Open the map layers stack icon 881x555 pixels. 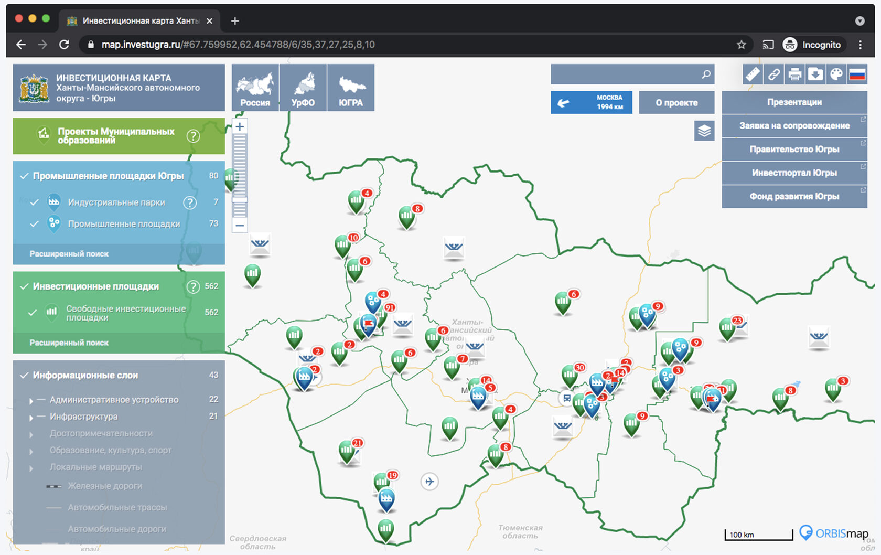point(704,131)
